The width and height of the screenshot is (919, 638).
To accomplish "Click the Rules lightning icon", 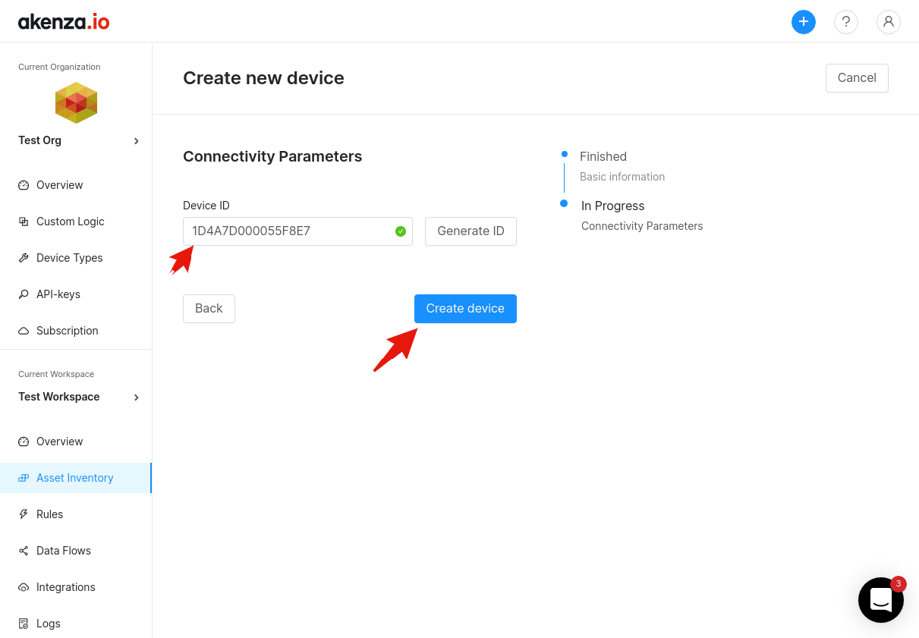I will click(x=24, y=514).
